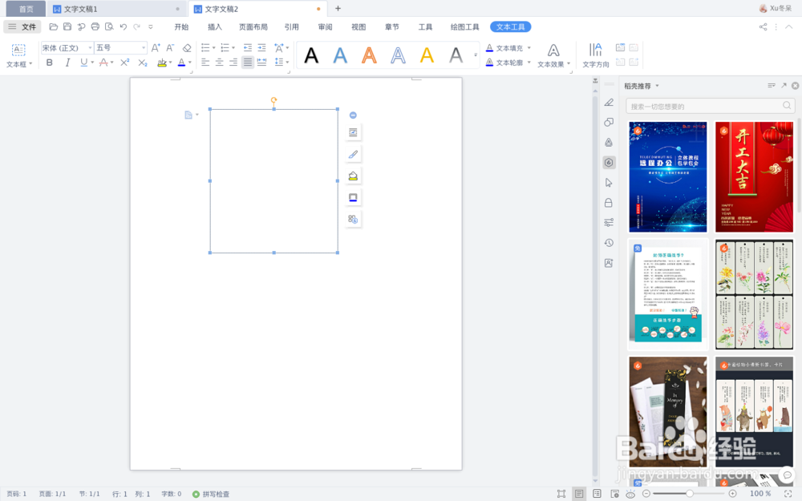Screen dimensions: 802x501
Task: Click the share icon in ribbon
Action: click(764, 26)
